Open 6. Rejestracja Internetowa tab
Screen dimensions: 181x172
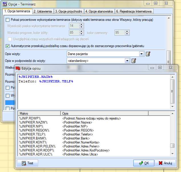134,11
